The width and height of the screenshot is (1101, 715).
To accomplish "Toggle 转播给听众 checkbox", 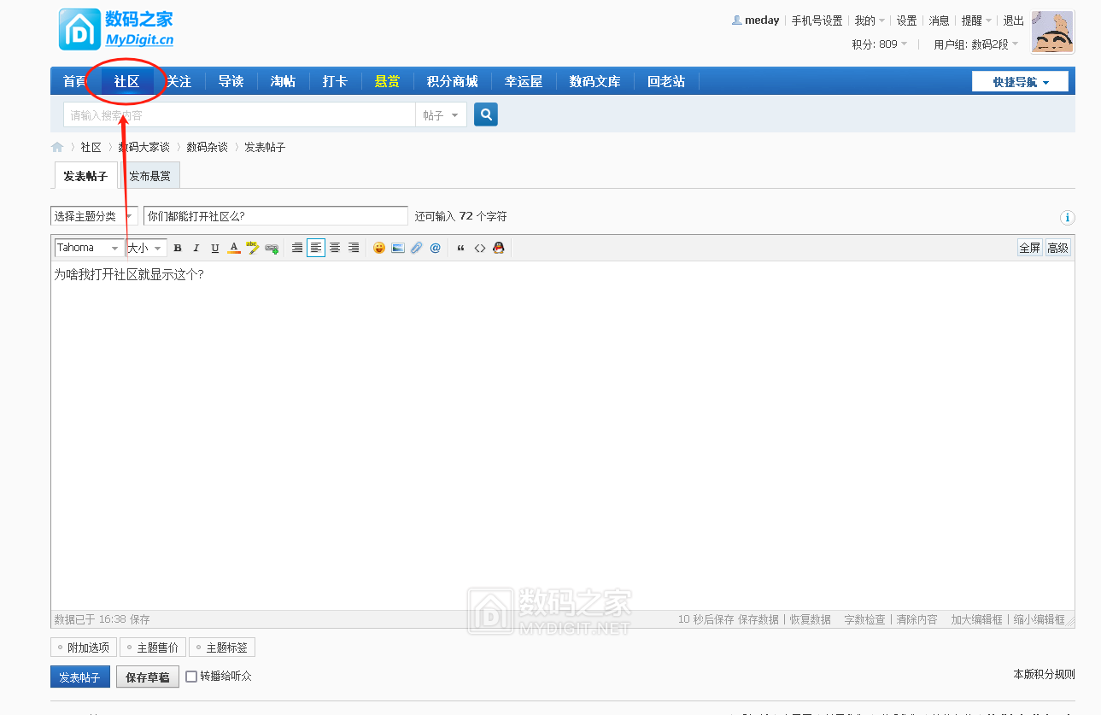I will pos(191,677).
